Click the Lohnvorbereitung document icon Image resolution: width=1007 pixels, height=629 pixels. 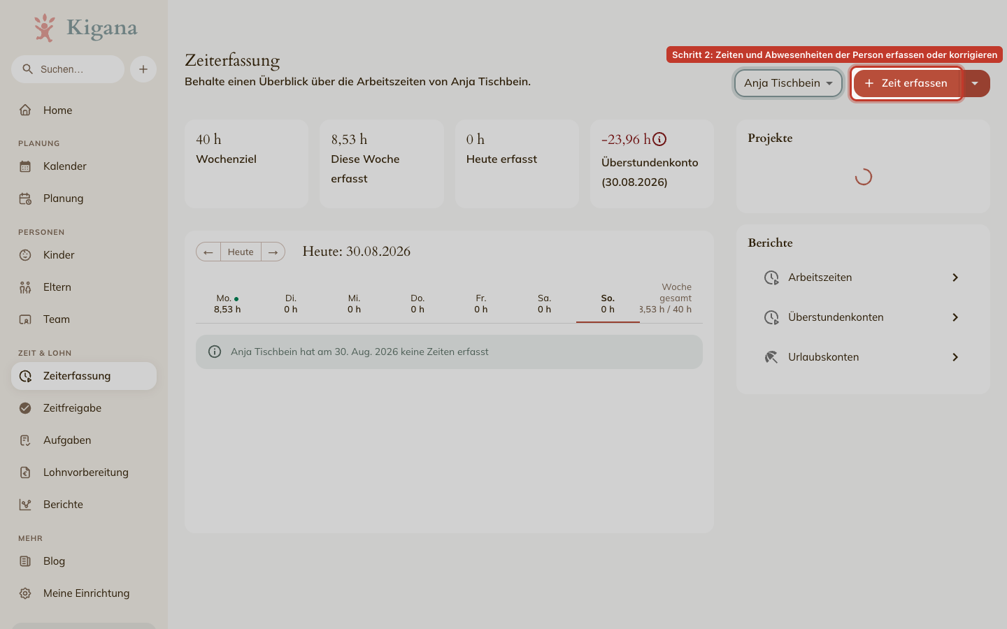click(x=25, y=472)
